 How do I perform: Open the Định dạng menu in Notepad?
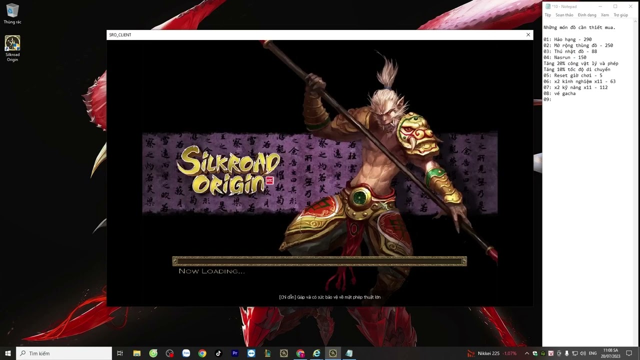(x=587, y=15)
